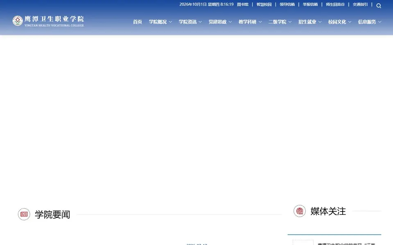This screenshot has height=245, width=393.
Task: Open the search magnifier icon
Action: (378, 5)
